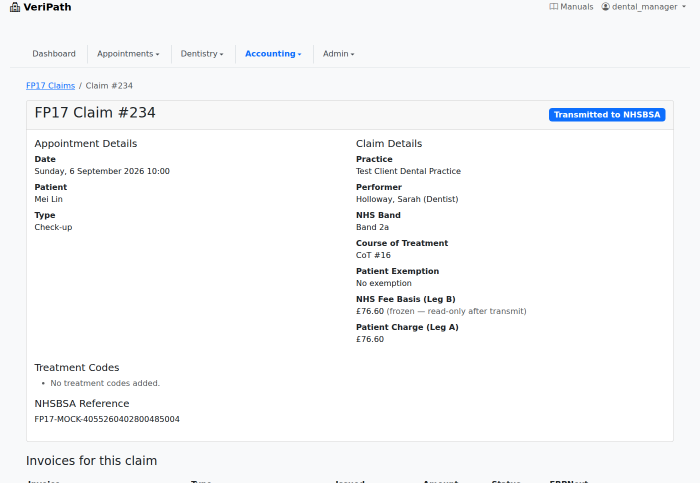The width and height of the screenshot is (700, 483).
Task: Select the NHSBSA reference FP17-MOCK number
Action: pyautogui.click(x=107, y=419)
